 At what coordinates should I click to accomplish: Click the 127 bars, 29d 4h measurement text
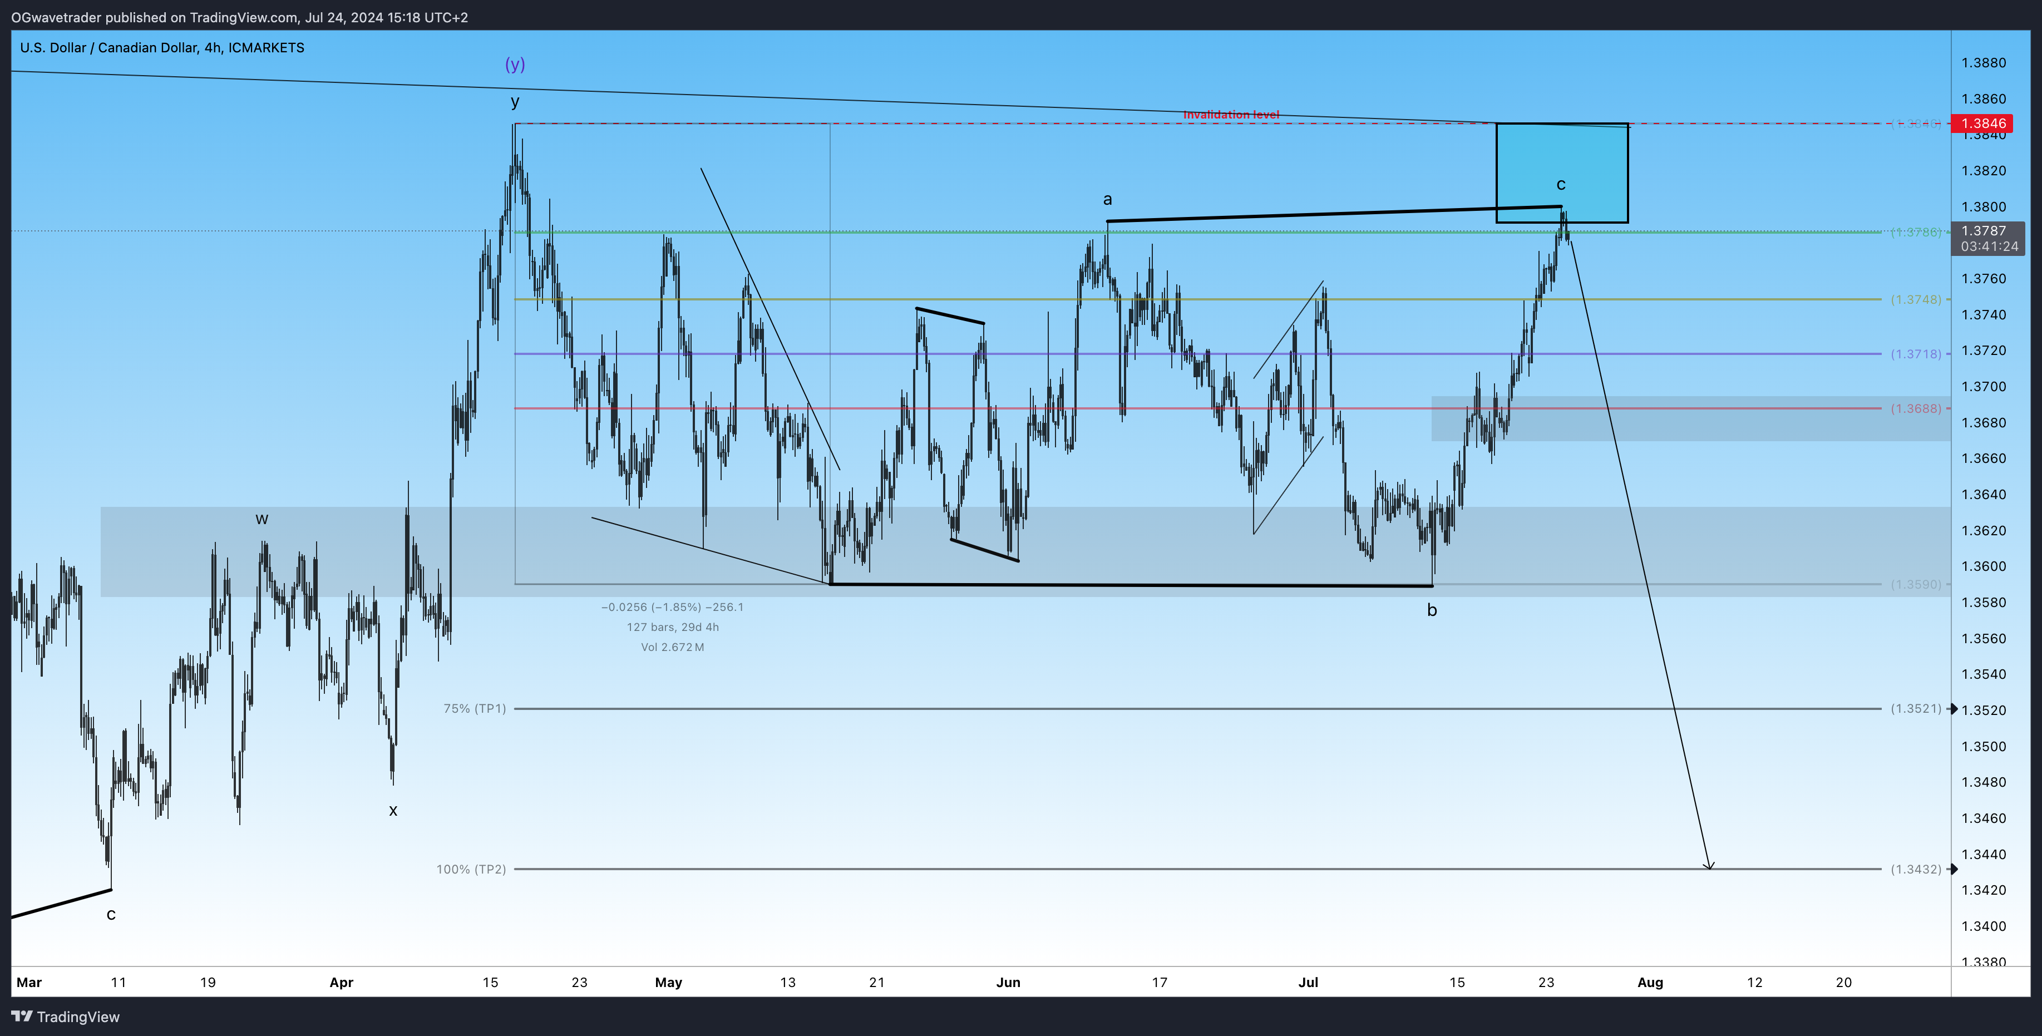pyautogui.click(x=672, y=627)
